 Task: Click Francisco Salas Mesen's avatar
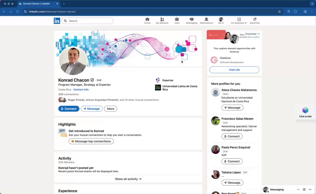coord(216,121)
